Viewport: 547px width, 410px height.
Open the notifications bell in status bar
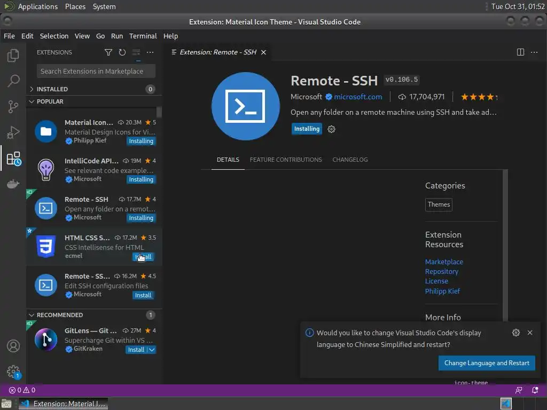[535, 390]
